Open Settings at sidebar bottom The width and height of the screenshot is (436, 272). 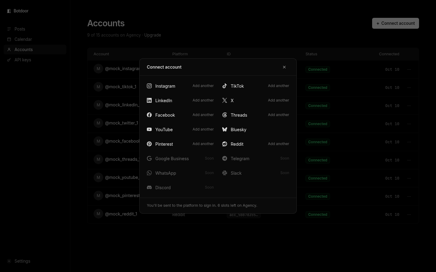tap(35, 261)
